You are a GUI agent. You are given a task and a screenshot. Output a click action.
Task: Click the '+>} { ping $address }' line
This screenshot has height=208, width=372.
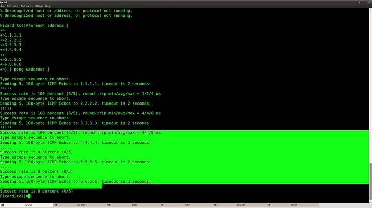(25, 70)
